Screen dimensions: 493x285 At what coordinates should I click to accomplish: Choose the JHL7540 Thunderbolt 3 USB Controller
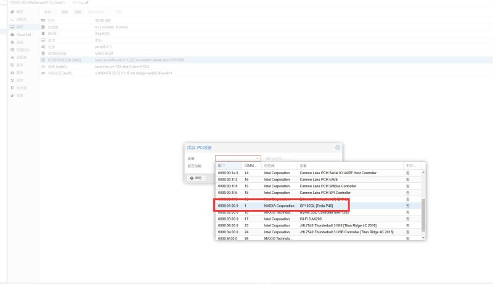tap(318, 232)
